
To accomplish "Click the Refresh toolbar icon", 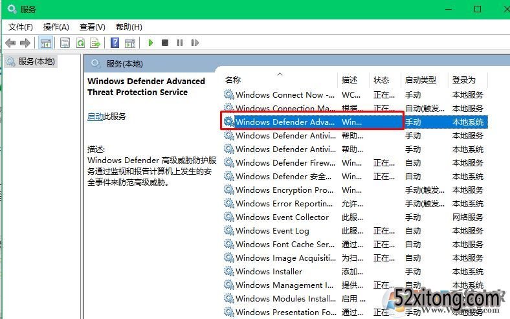I will tap(80, 43).
